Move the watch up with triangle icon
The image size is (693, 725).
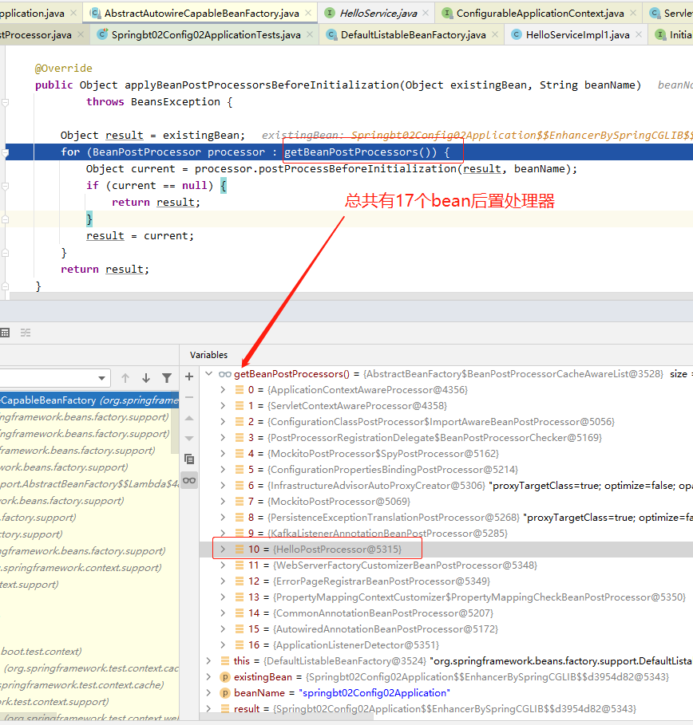(x=189, y=418)
